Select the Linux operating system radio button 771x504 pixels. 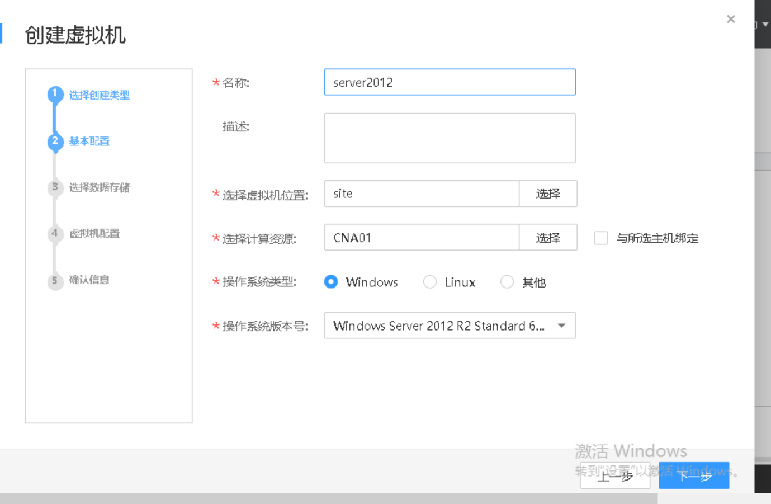430,282
